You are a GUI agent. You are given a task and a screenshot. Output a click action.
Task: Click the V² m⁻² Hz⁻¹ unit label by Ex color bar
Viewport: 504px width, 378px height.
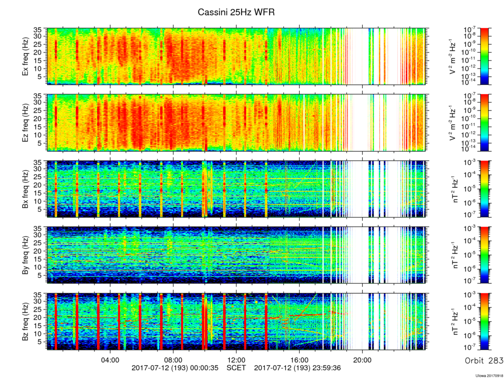click(453, 57)
